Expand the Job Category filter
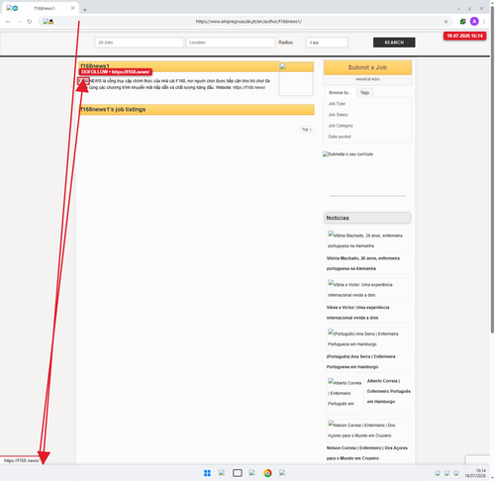 point(341,126)
